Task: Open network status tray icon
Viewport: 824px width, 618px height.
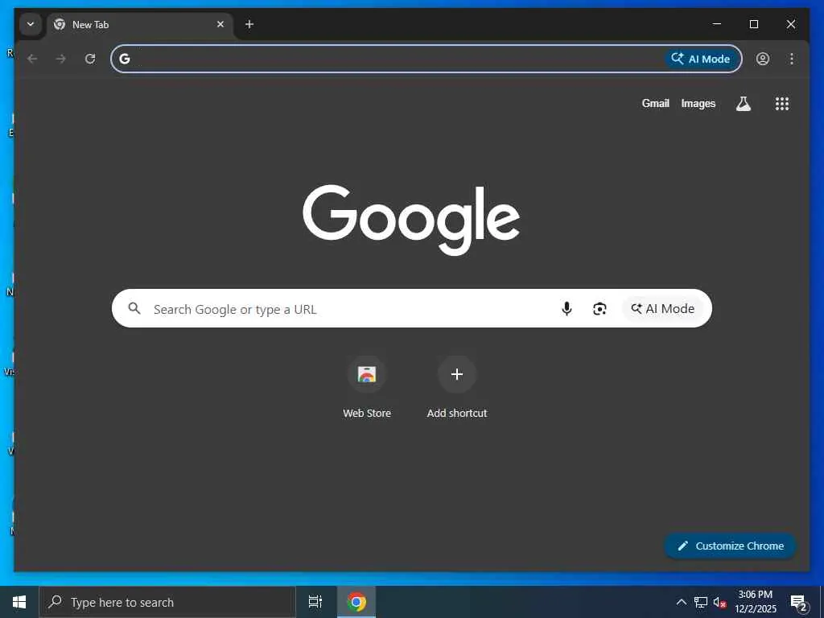Action: 701,602
